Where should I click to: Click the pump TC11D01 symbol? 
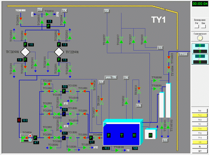[72, 91]
